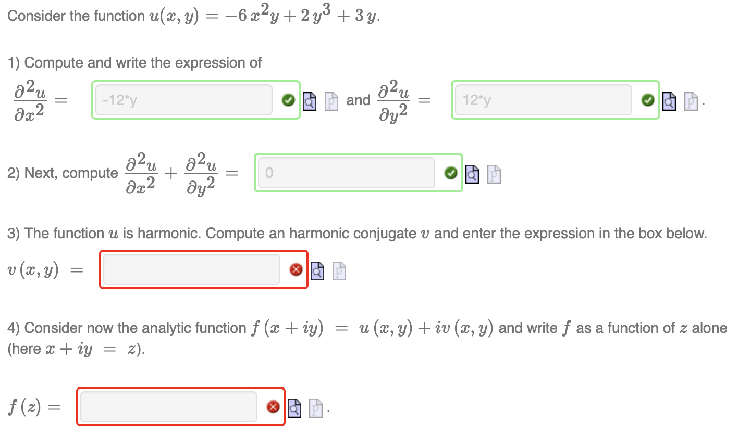Image resolution: width=738 pixels, height=440 pixels.
Task: Select the answer field containing -12*y
Action: click(x=182, y=100)
